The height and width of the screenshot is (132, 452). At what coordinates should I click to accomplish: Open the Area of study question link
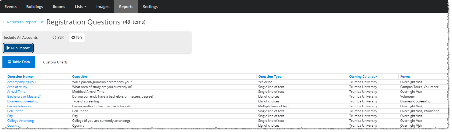click(17, 87)
